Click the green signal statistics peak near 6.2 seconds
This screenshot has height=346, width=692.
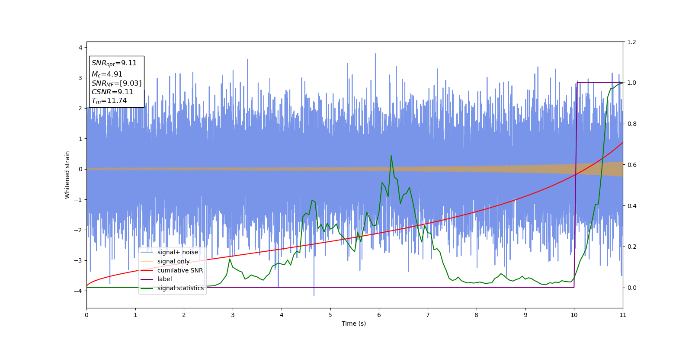pos(391,156)
